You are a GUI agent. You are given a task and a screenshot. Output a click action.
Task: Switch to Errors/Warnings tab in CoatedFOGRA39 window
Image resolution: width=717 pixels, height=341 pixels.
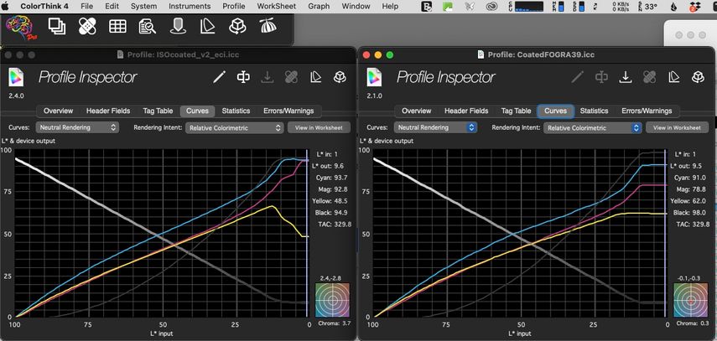click(x=647, y=111)
